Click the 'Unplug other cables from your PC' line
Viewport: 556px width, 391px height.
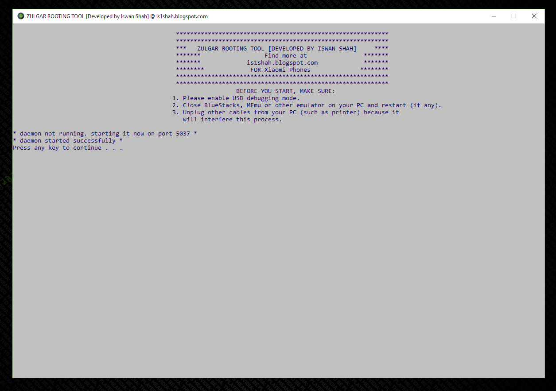(286, 112)
